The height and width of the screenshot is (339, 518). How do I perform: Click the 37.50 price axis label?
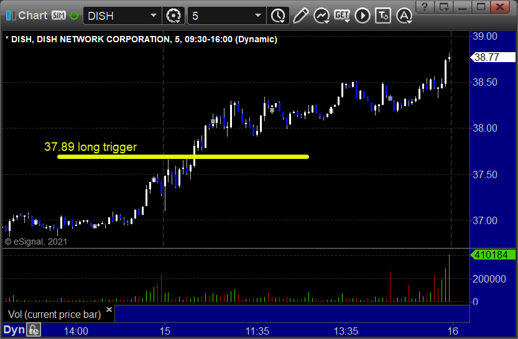[x=484, y=174]
